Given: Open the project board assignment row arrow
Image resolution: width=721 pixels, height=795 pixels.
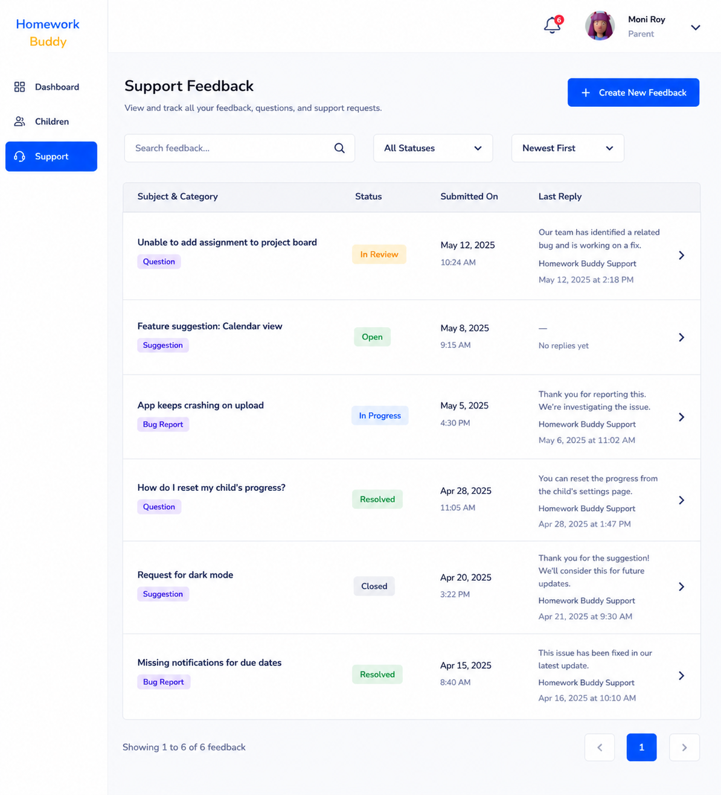Looking at the screenshot, I should (681, 255).
